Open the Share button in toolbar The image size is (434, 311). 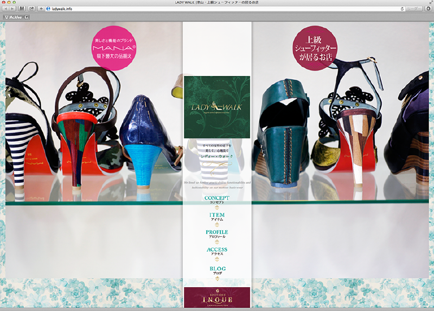tap(31, 9)
